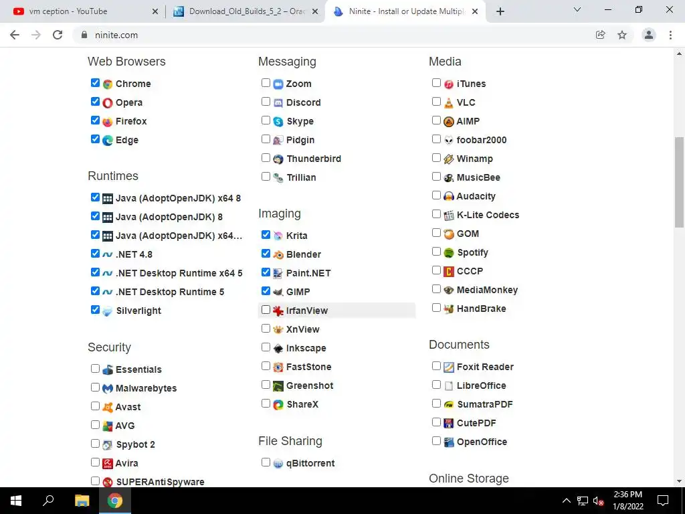Uncheck the Silverlight checkbox
The height and width of the screenshot is (514, 685).
pos(95,309)
